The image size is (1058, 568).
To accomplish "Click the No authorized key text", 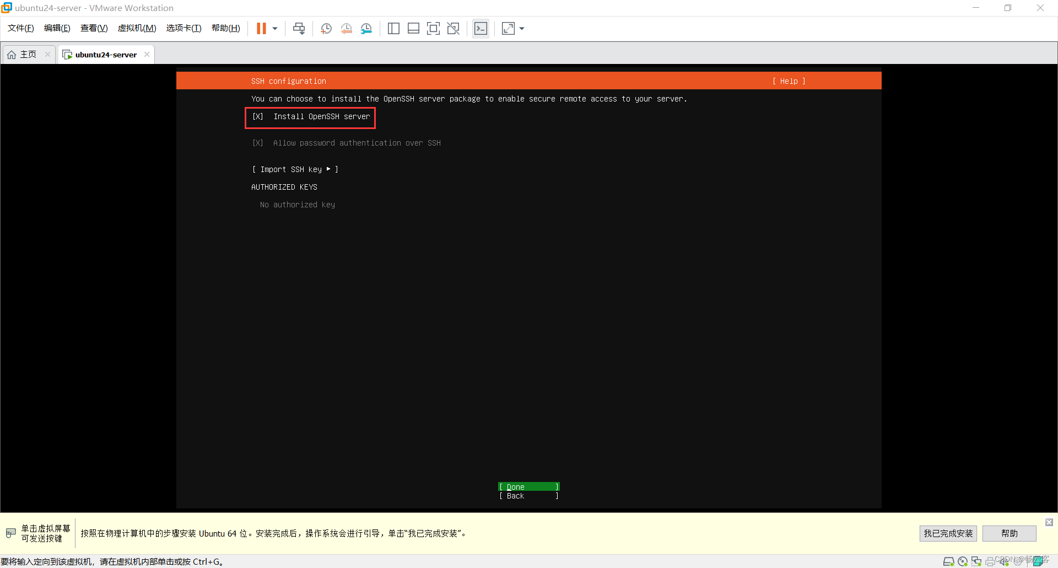I will point(298,205).
